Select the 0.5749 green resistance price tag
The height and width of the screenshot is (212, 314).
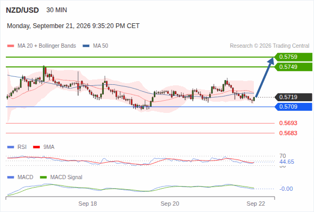click(x=293, y=67)
